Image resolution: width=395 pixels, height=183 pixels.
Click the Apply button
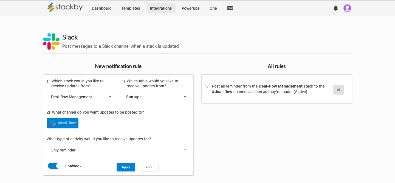(126, 167)
